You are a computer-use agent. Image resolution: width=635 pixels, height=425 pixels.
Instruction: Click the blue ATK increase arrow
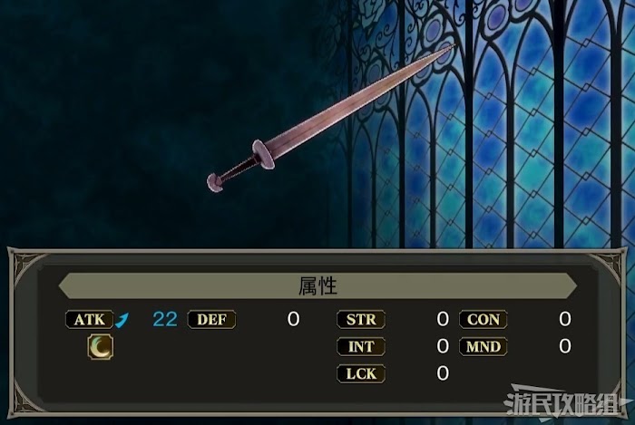coord(122,320)
